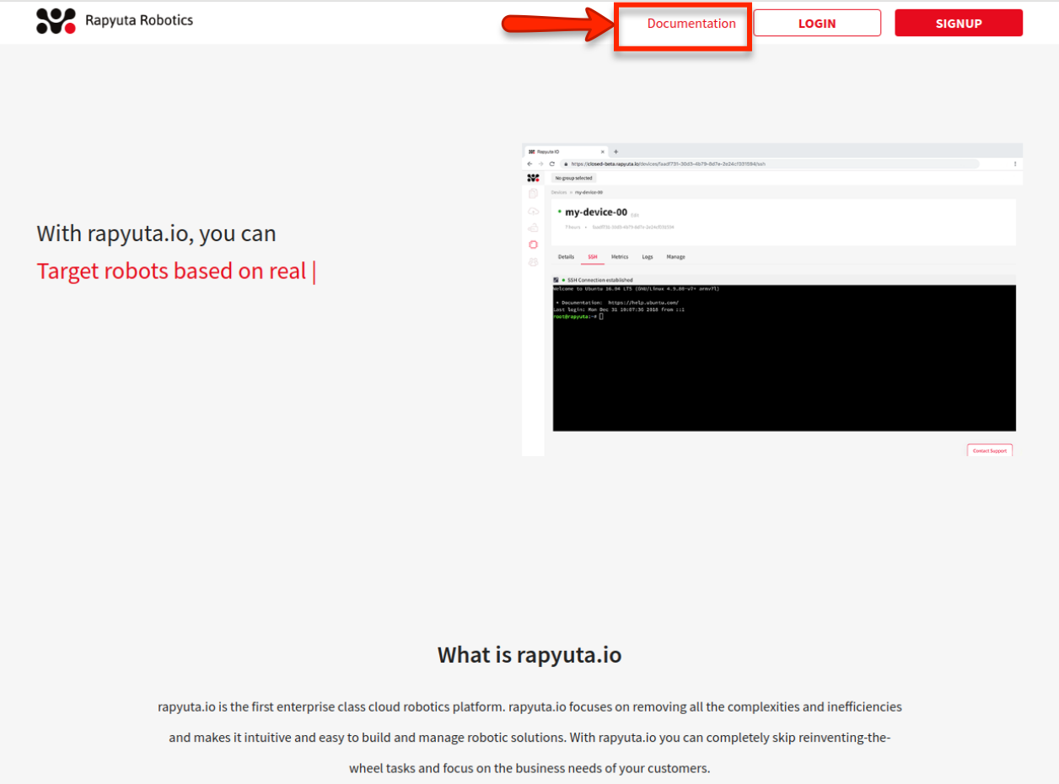Click the LOGIN button
1059x784 pixels.
coord(817,23)
